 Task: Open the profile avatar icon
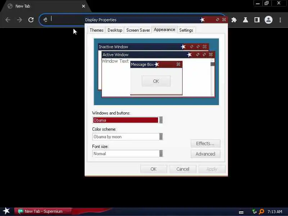[x=268, y=20]
